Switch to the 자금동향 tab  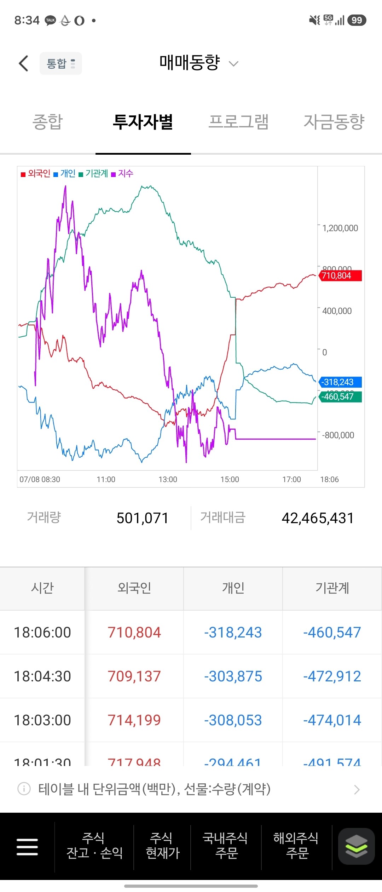(x=334, y=122)
